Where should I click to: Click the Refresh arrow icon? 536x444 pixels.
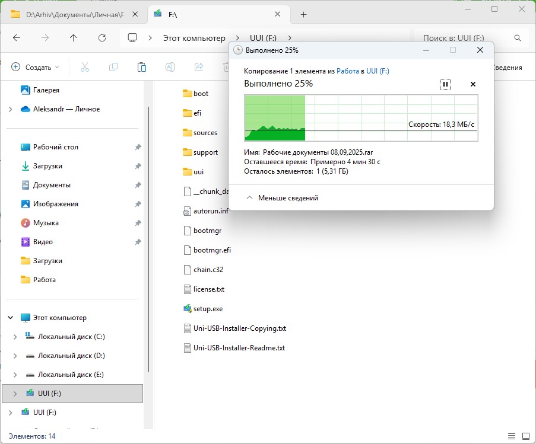[x=102, y=38]
